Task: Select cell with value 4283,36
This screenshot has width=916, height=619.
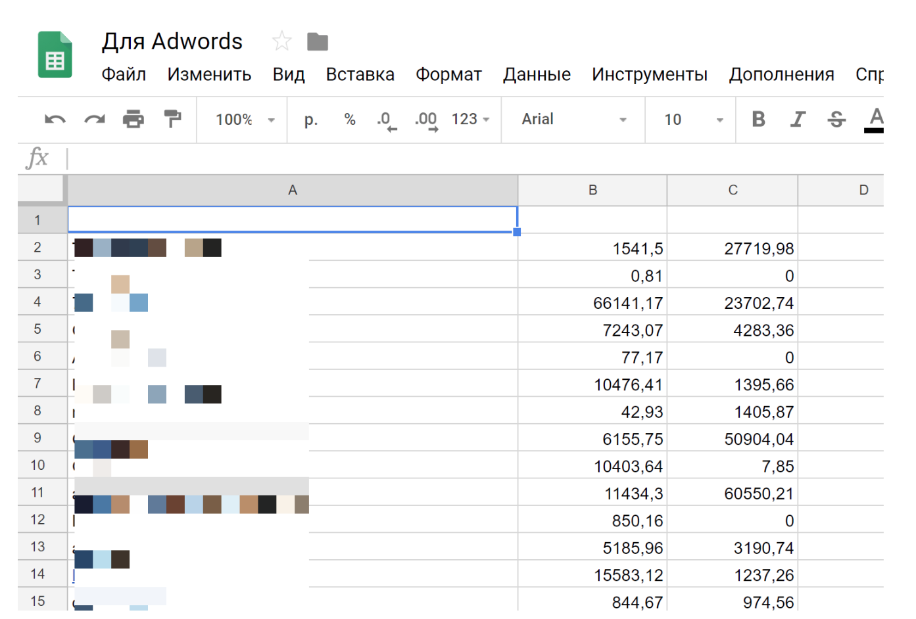Action: [733, 329]
